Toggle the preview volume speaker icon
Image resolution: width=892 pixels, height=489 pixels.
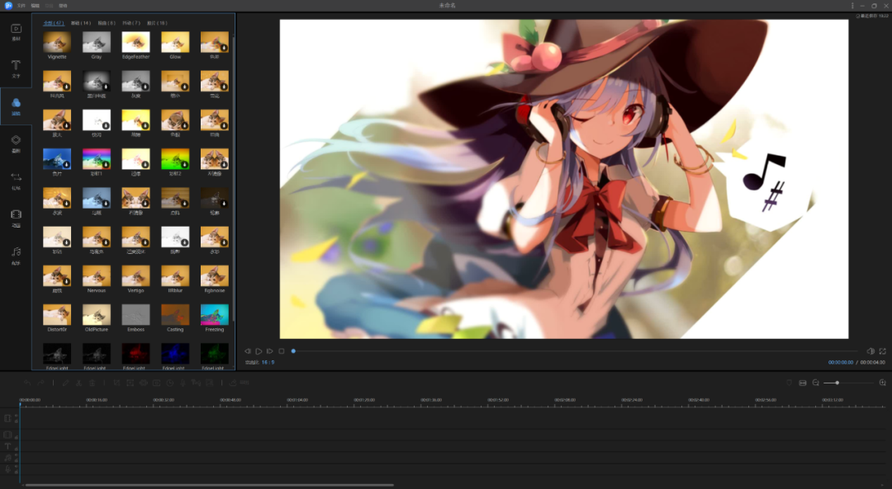(x=871, y=351)
